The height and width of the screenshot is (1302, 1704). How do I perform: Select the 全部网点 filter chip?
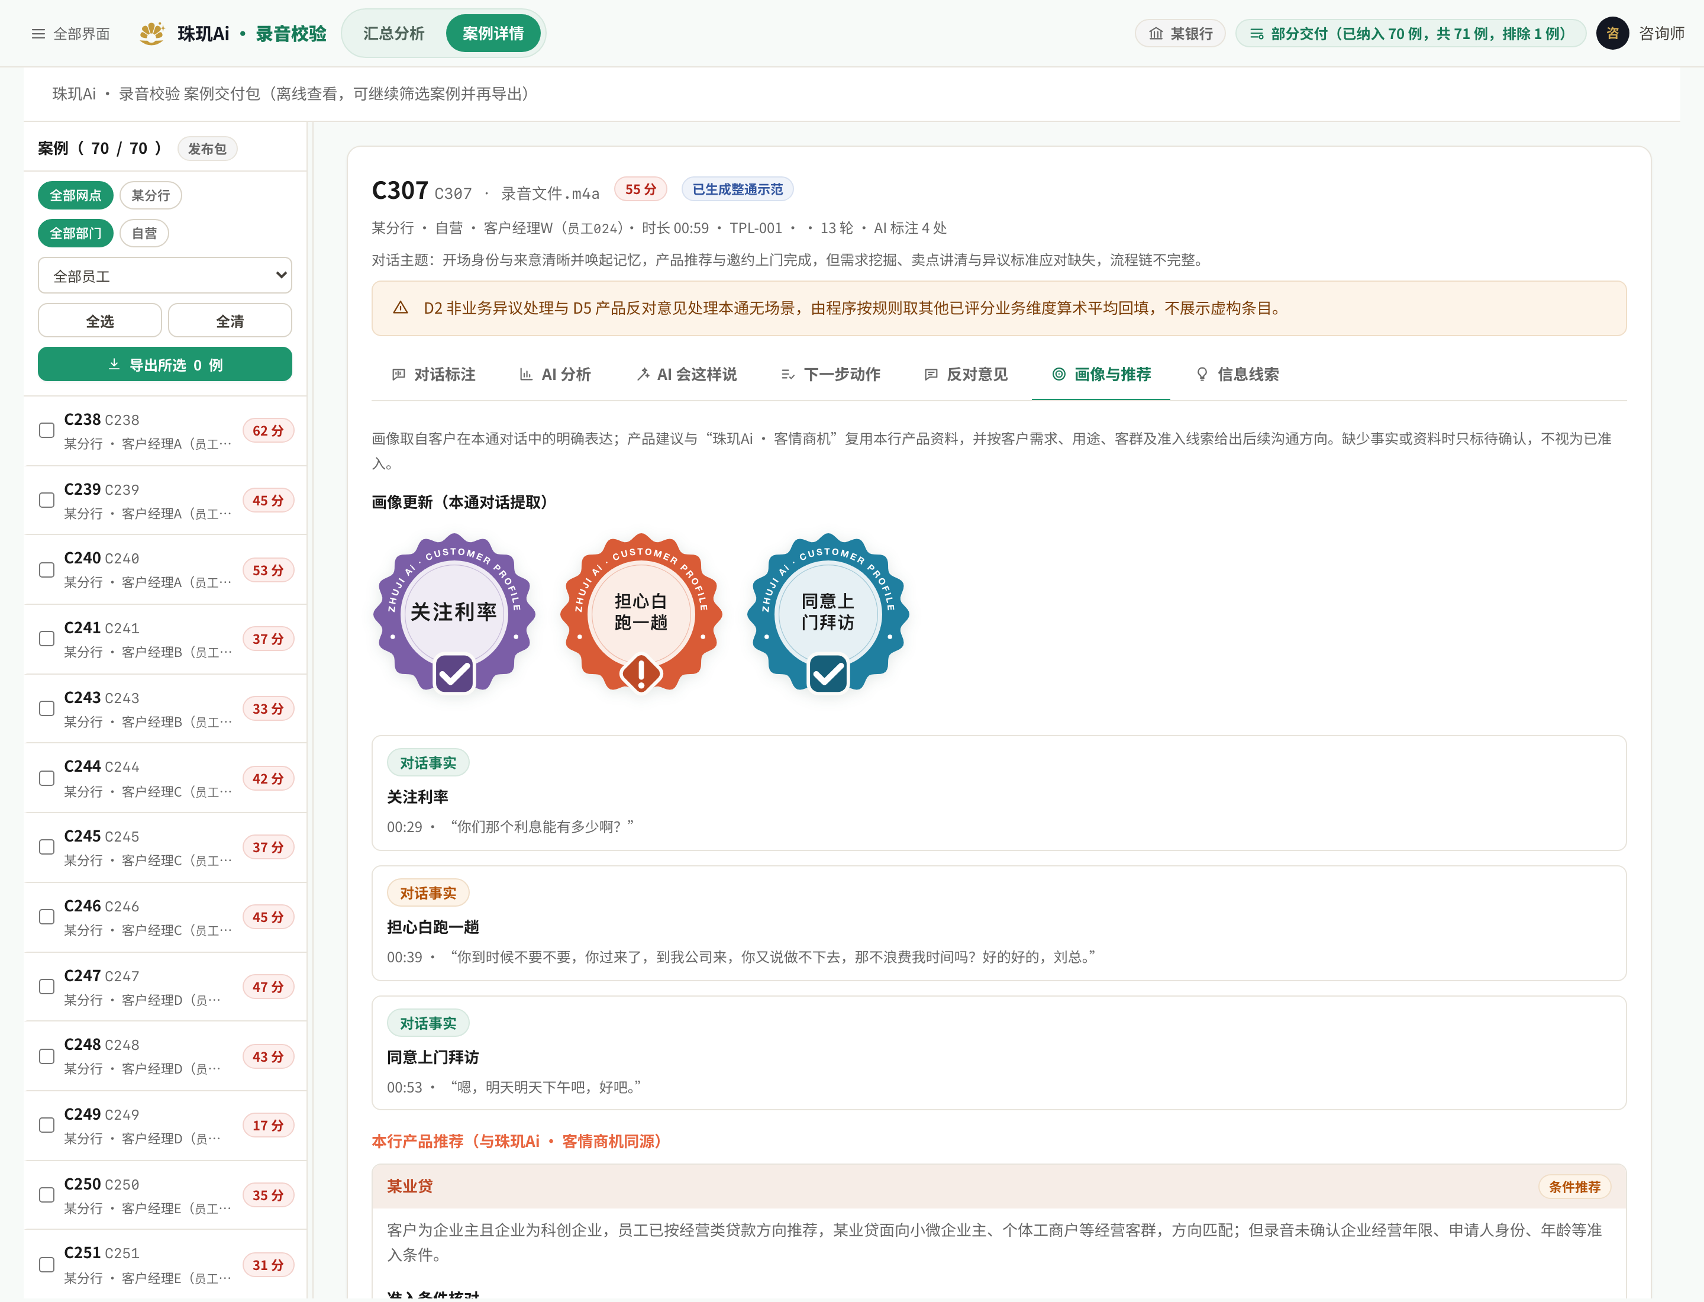click(x=75, y=195)
